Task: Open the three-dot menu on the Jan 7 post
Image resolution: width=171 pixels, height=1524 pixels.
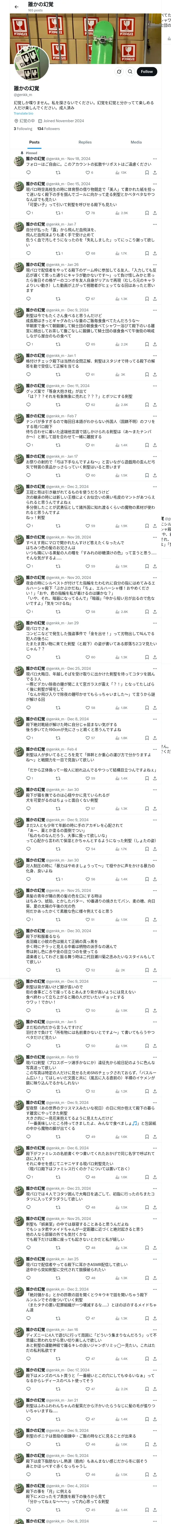Action: [x=155, y=224]
